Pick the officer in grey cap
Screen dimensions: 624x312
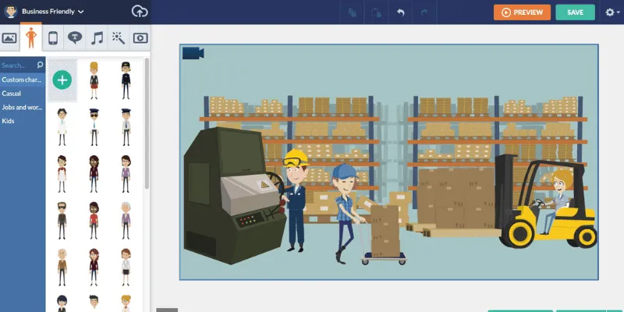126,127
